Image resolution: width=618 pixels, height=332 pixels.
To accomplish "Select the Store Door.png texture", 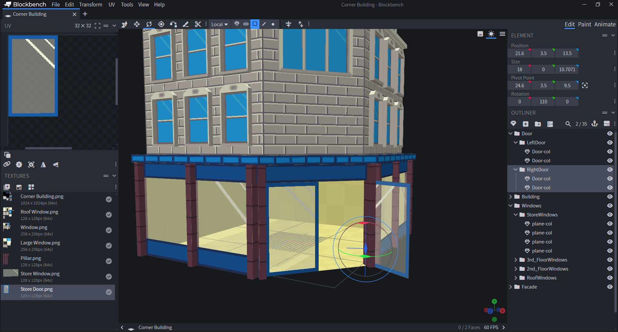I will [x=36, y=289].
